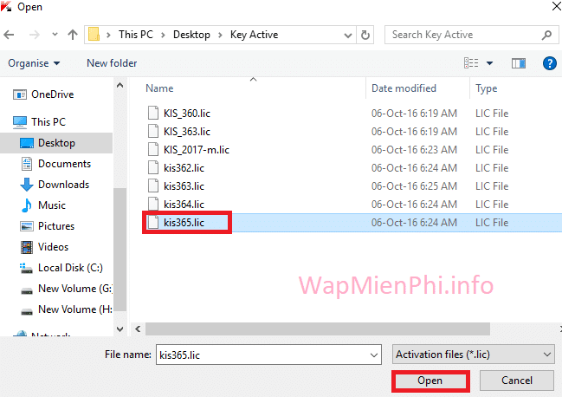Expand the address bar history dropdown
The width and height of the screenshot is (562, 397).
[347, 36]
